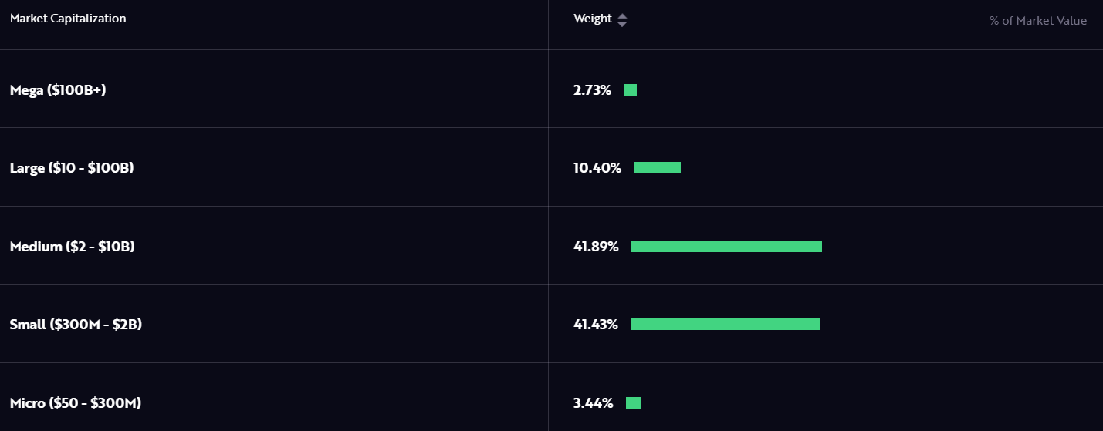Click the Market Capitalization column header
Viewport: 1103px width, 431px height.
coord(68,19)
